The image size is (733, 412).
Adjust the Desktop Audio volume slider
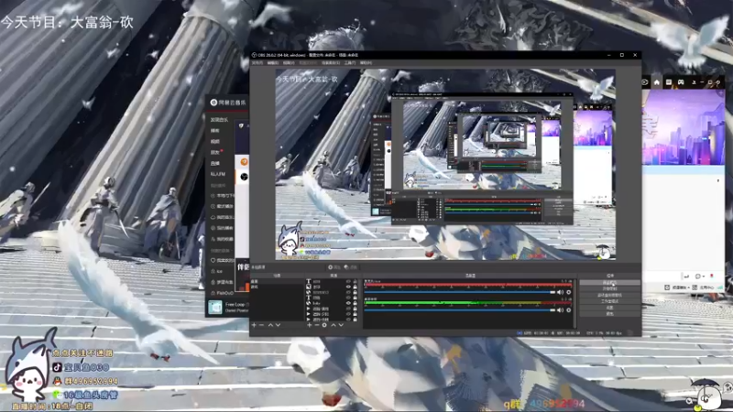[x=460, y=310]
